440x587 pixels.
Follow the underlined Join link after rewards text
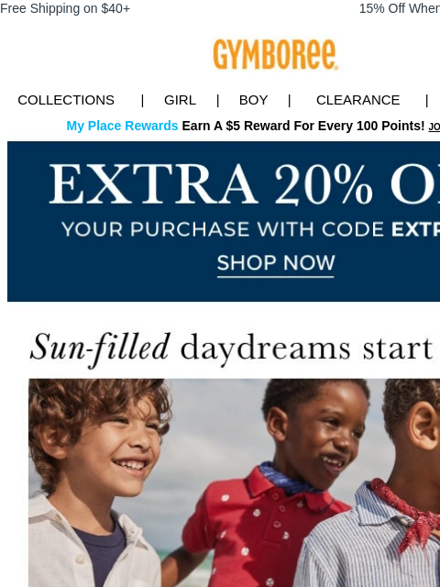(x=434, y=127)
